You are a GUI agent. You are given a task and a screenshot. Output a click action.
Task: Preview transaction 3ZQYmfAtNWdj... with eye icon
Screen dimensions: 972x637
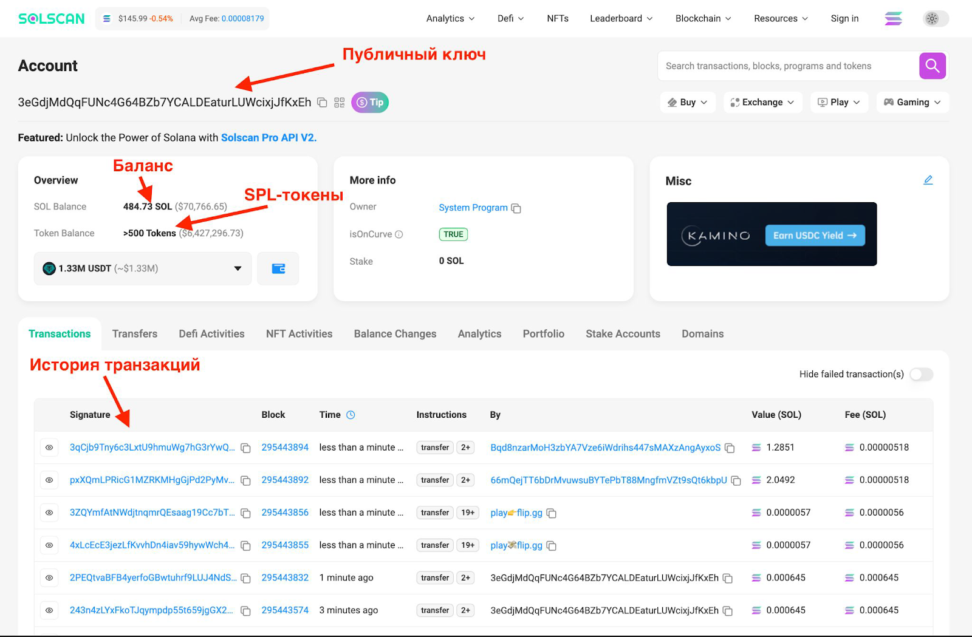(49, 513)
